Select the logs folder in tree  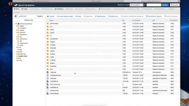21,50
